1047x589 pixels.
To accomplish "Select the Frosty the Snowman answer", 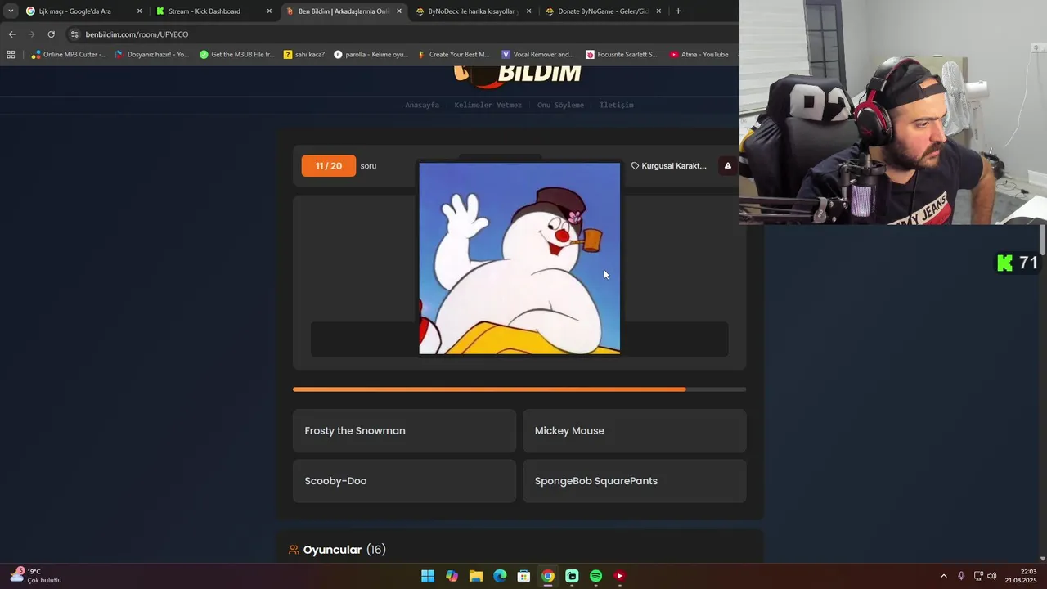I will (x=404, y=431).
